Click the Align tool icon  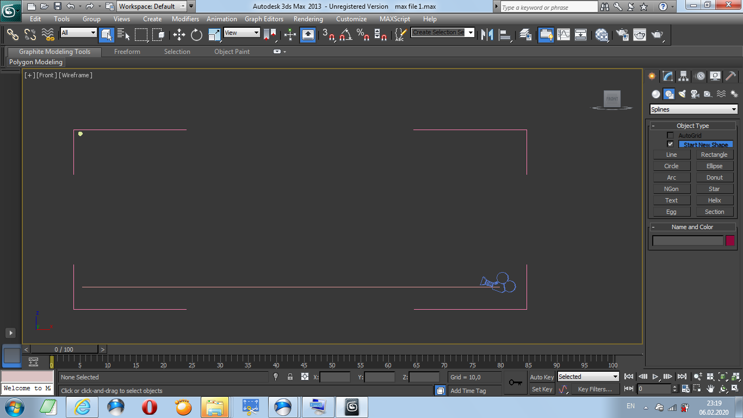tap(505, 35)
